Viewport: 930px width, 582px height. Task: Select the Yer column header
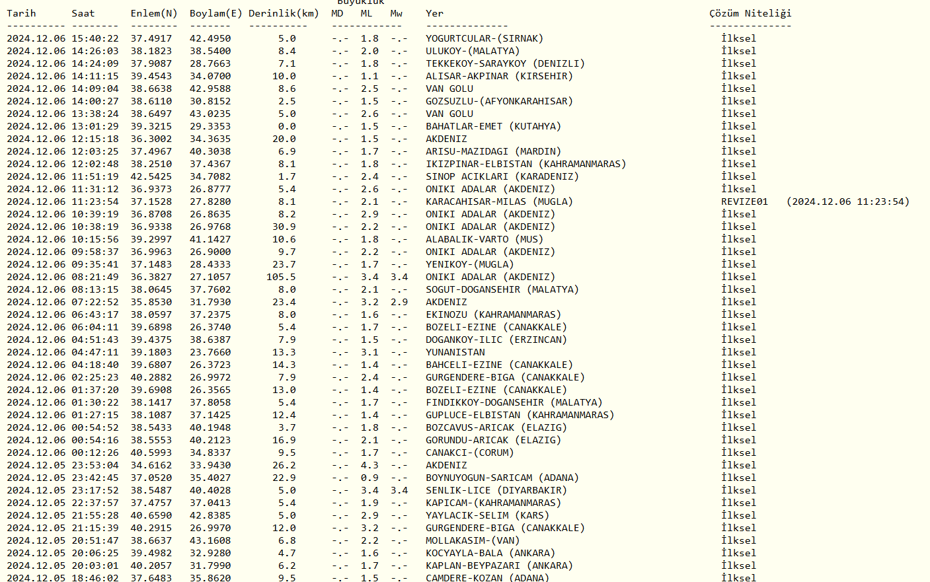point(434,13)
